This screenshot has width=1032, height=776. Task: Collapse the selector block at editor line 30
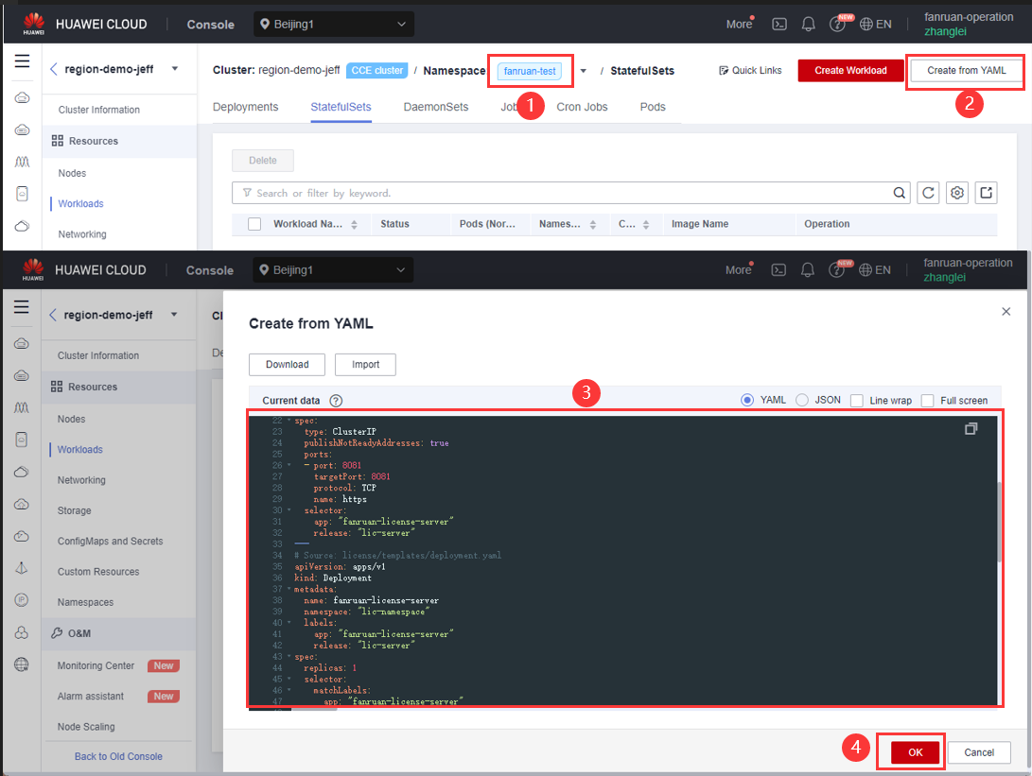click(x=289, y=509)
